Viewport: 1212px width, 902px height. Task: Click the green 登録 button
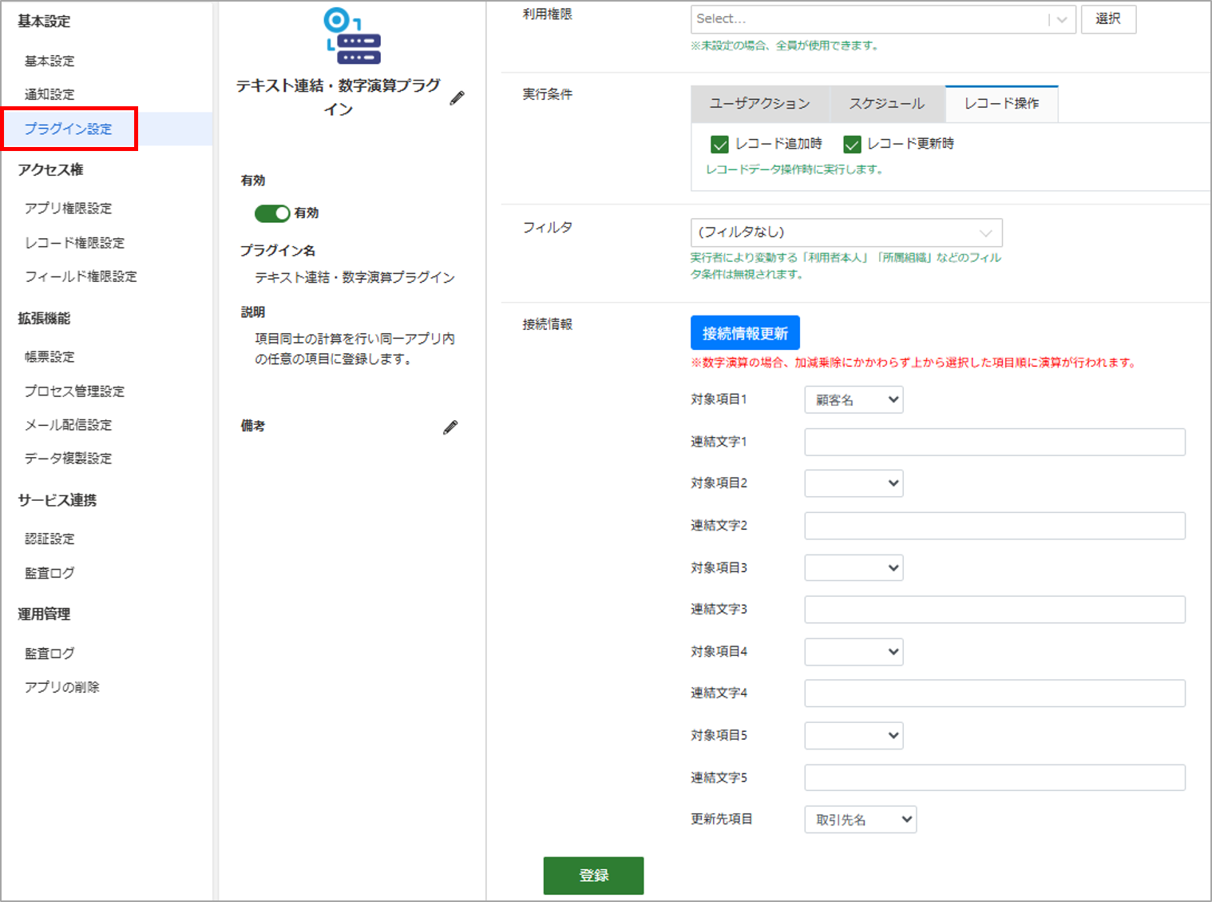click(593, 876)
